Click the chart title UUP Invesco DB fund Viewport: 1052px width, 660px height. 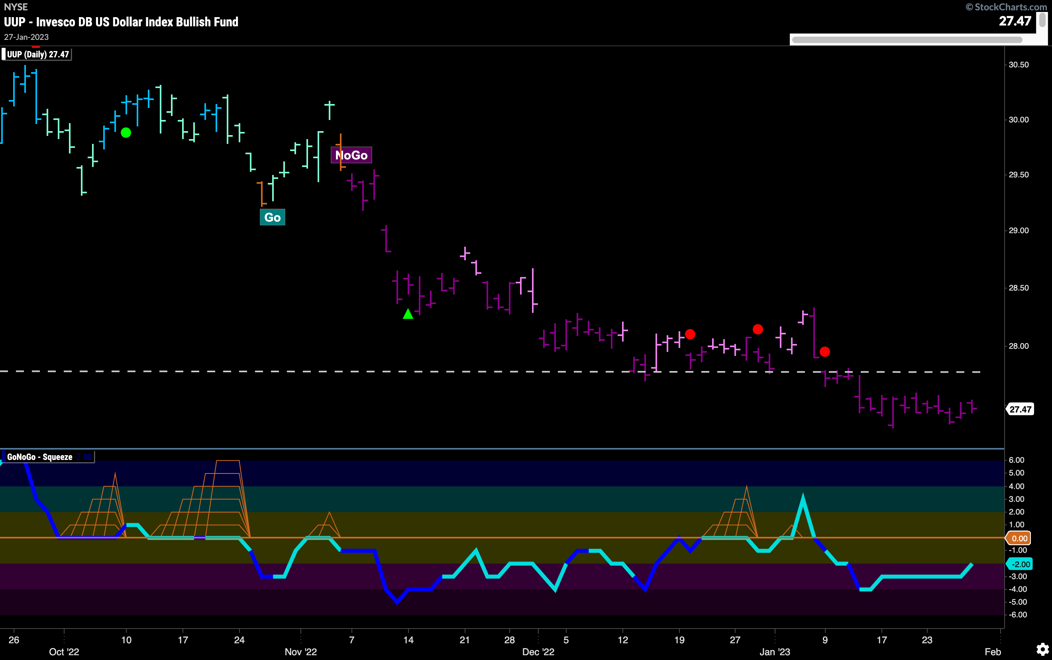coord(121,22)
